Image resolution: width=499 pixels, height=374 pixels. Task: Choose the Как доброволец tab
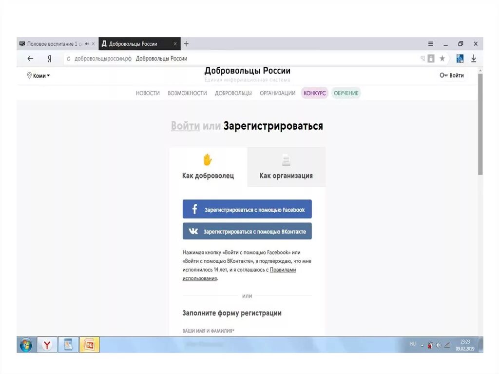click(208, 167)
